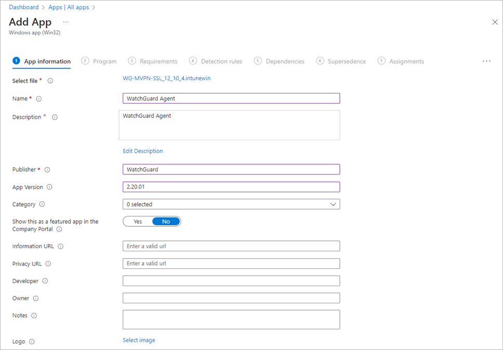Set featured app toggle to Yes
The height and width of the screenshot is (350, 503).
coord(138,221)
